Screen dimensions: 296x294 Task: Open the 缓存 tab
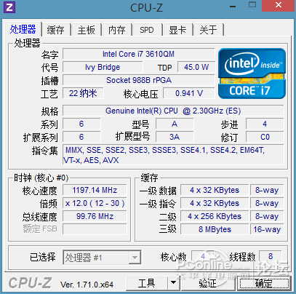click(x=56, y=30)
